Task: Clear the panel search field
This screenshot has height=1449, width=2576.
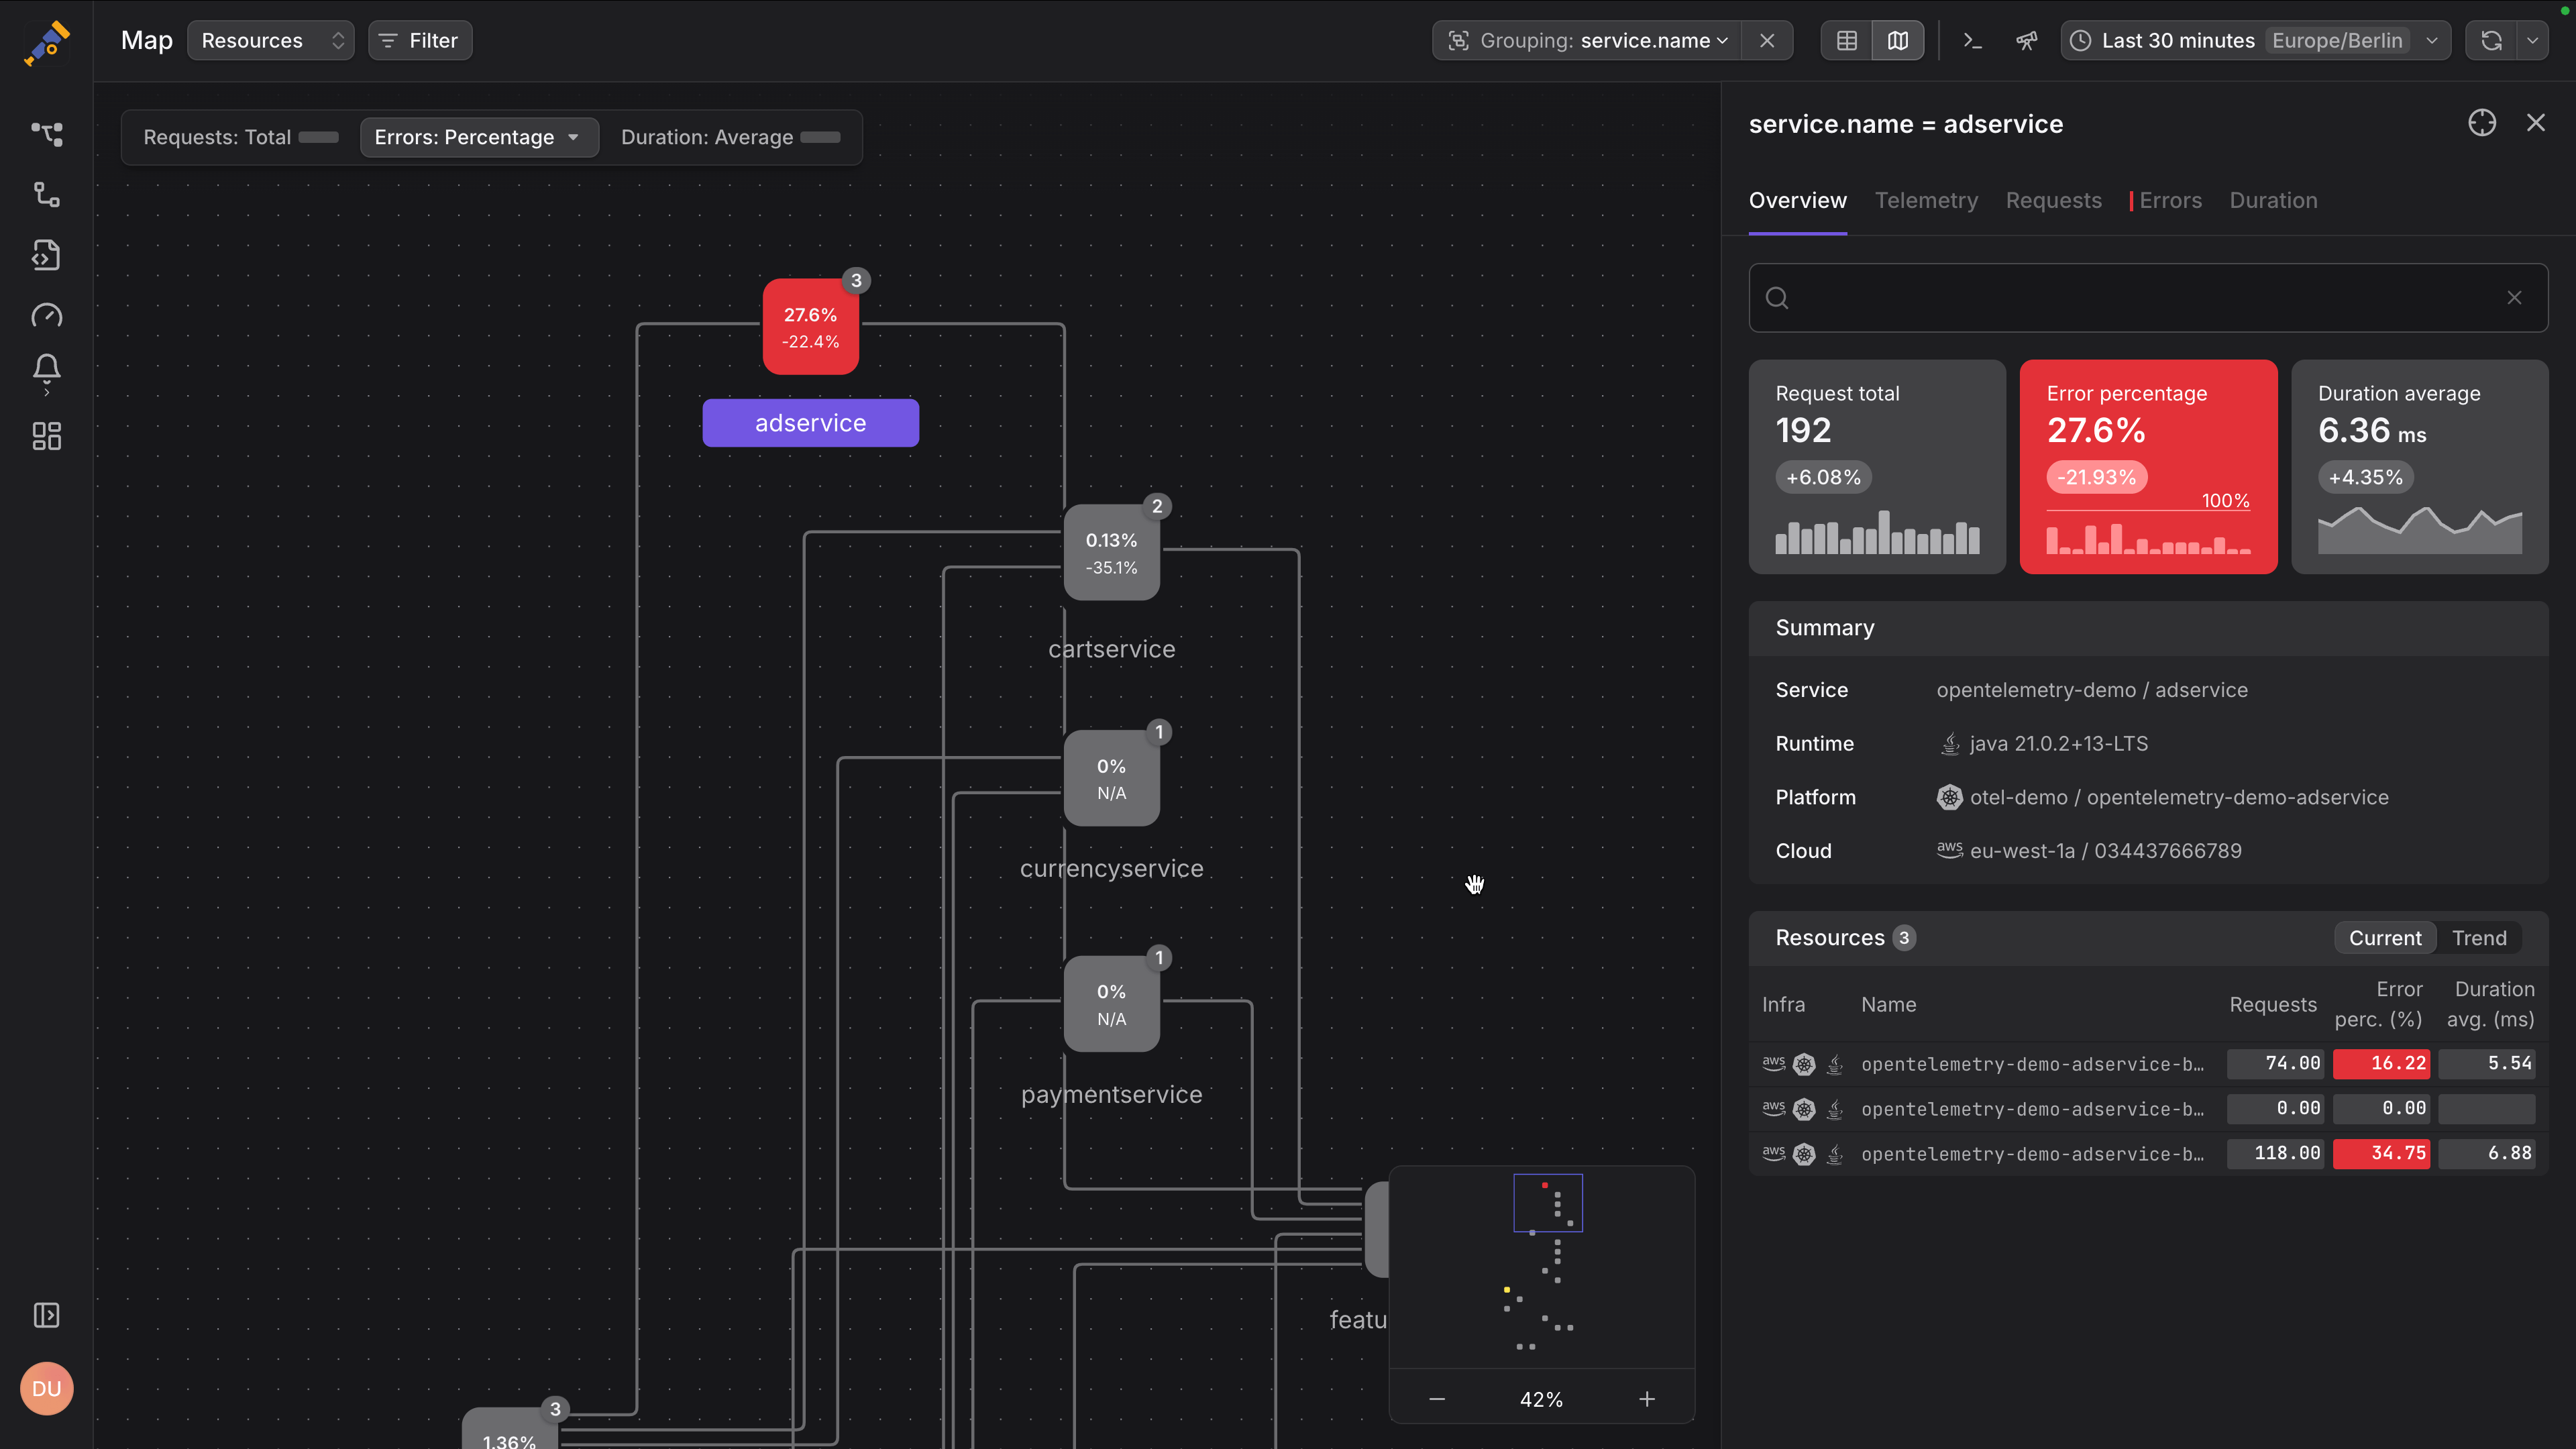Action: point(2514,298)
